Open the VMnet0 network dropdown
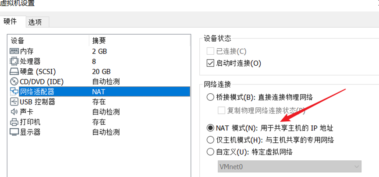The height and width of the screenshot is (177, 379). 289,166
